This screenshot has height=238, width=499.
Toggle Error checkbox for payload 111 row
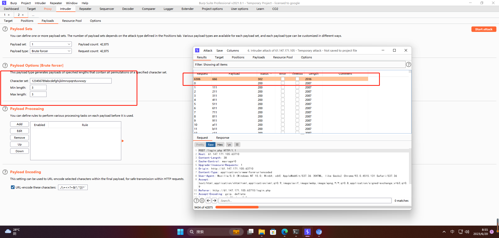(283, 87)
